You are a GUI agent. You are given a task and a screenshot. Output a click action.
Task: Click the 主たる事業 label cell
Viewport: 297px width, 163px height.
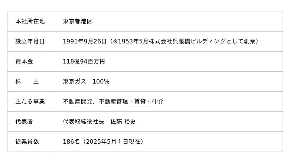[x=30, y=102]
